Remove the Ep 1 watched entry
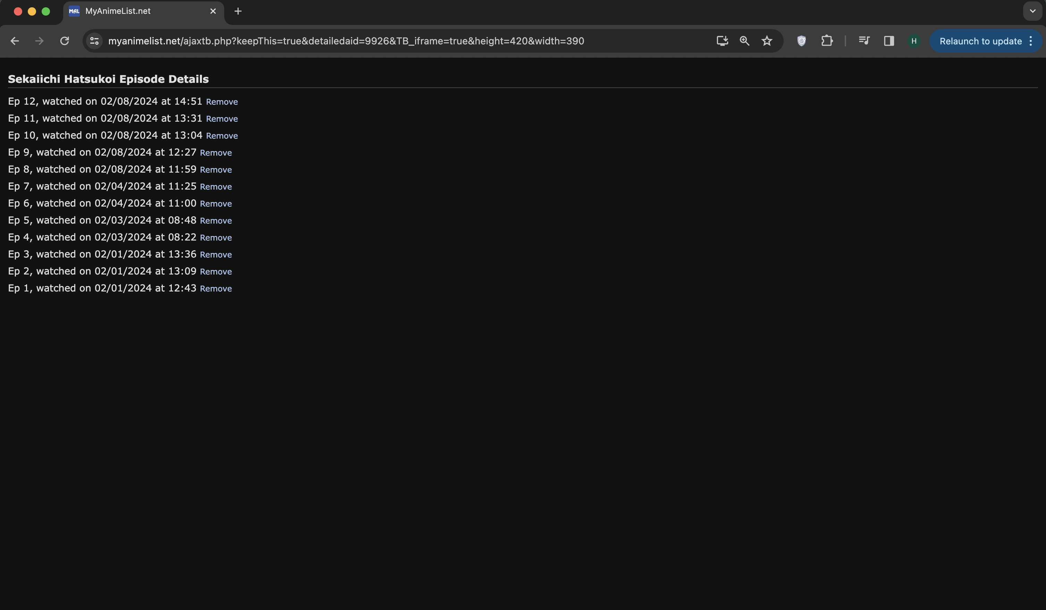1046x610 pixels. point(216,289)
